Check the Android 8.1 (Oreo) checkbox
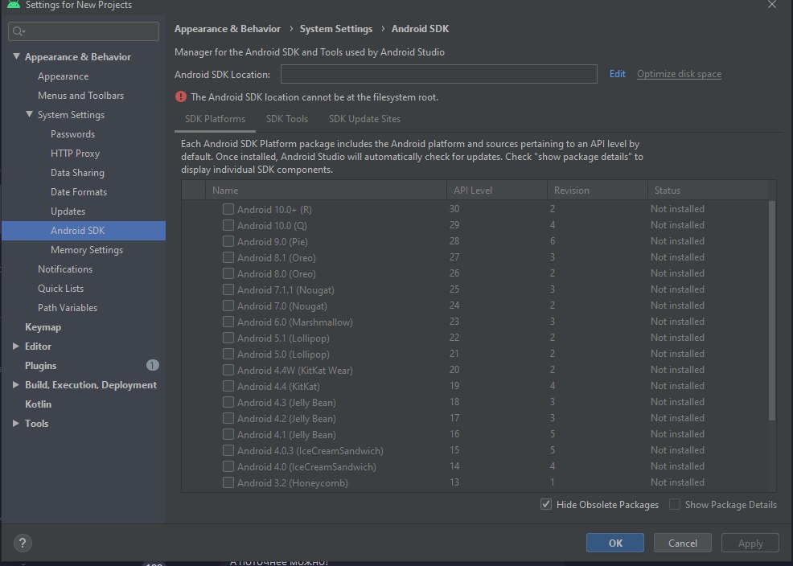Screen dimensions: 793x566 (228, 257)
